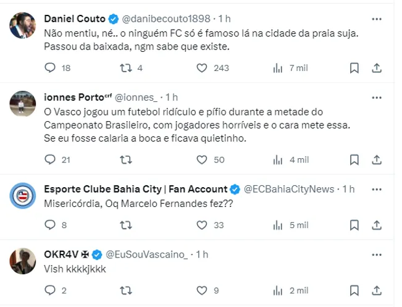
Task: Open more options on Esporte Clube Bahia tweet
Action: [376, 189]
